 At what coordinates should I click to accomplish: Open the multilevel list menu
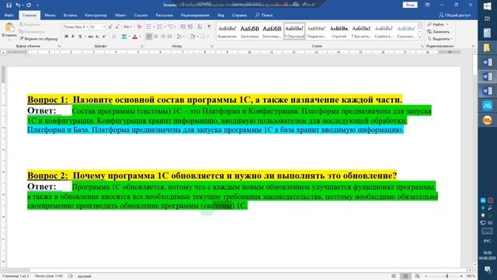[x=172, y=27]
